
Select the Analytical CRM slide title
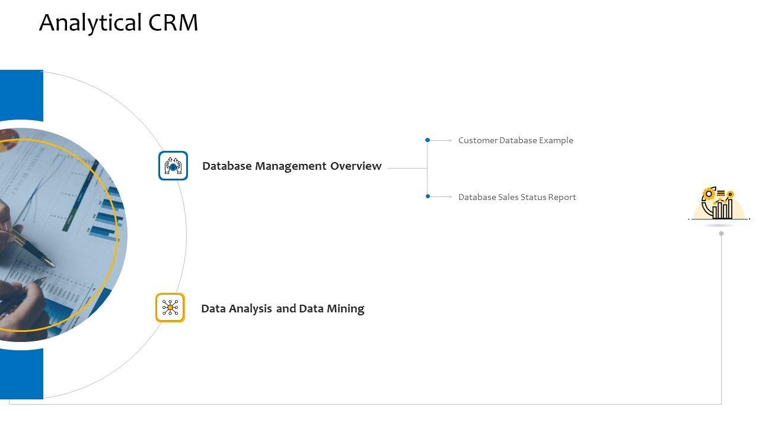click(x=119, y=23)
